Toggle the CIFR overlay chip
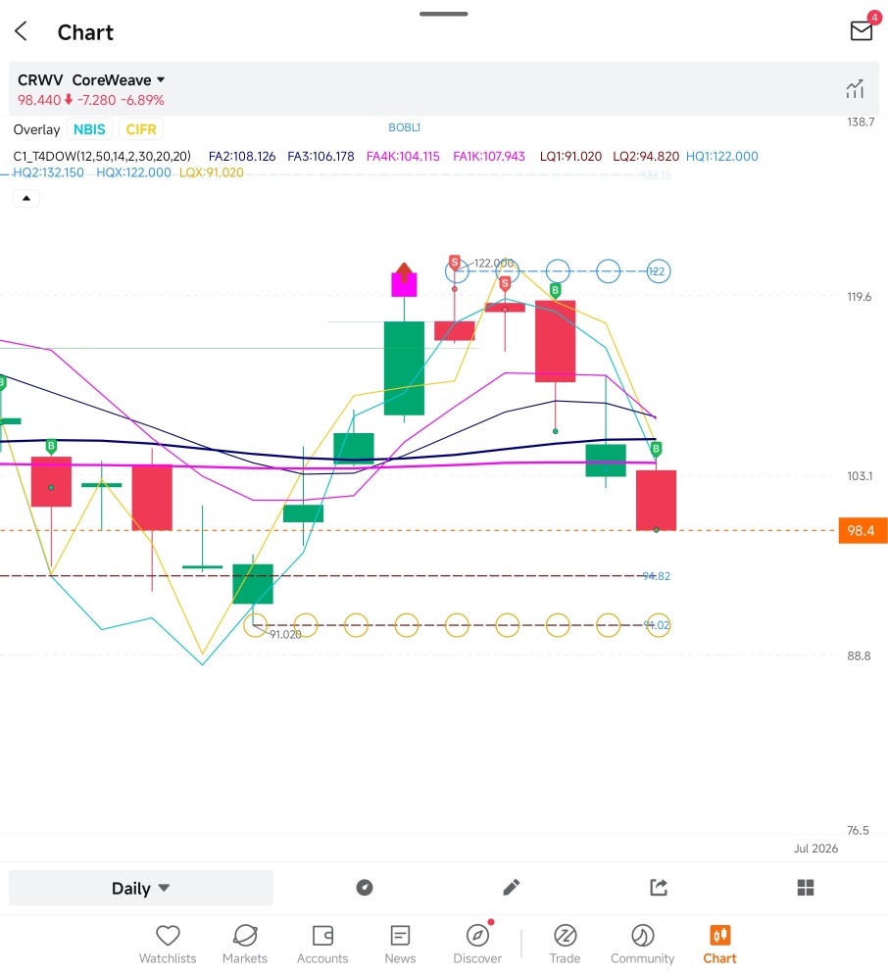The image size is (888, 974). [141, 129]
